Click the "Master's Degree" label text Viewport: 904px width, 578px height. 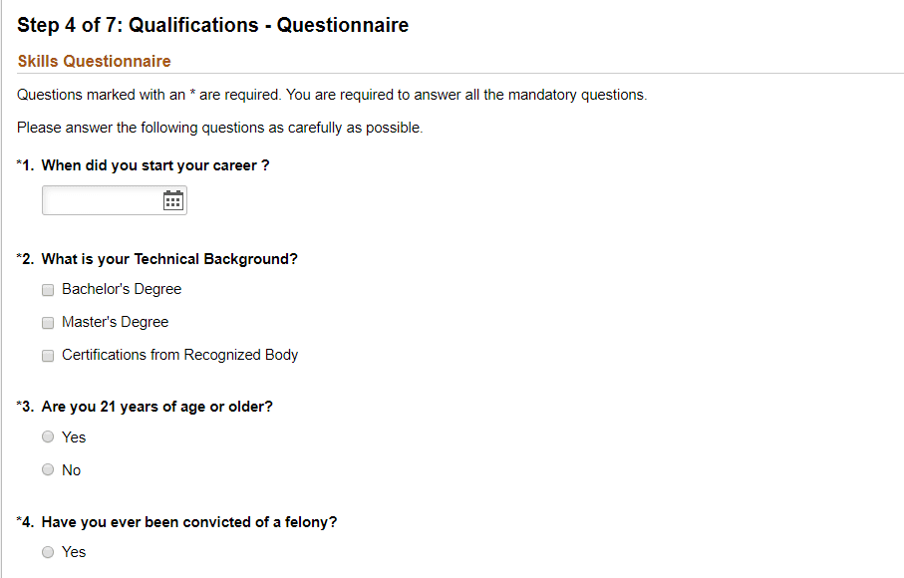point(116,322)
